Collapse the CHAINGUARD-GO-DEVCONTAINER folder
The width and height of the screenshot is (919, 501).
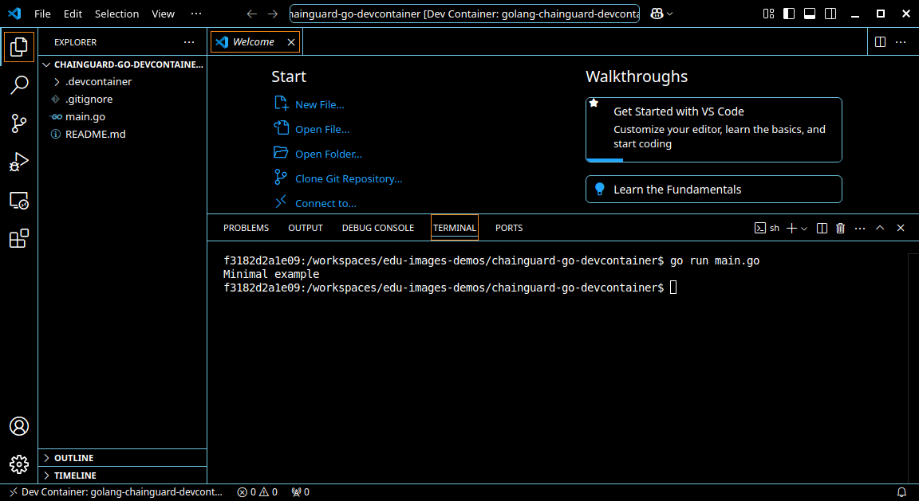click(45, 65)
